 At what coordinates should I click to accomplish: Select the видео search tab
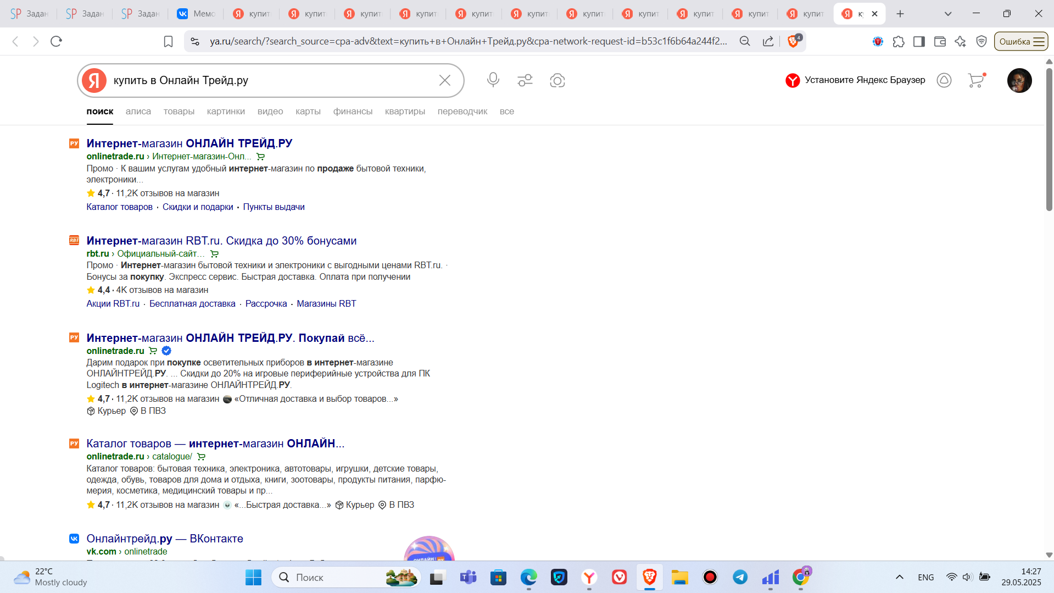click(x=270, y=112)
